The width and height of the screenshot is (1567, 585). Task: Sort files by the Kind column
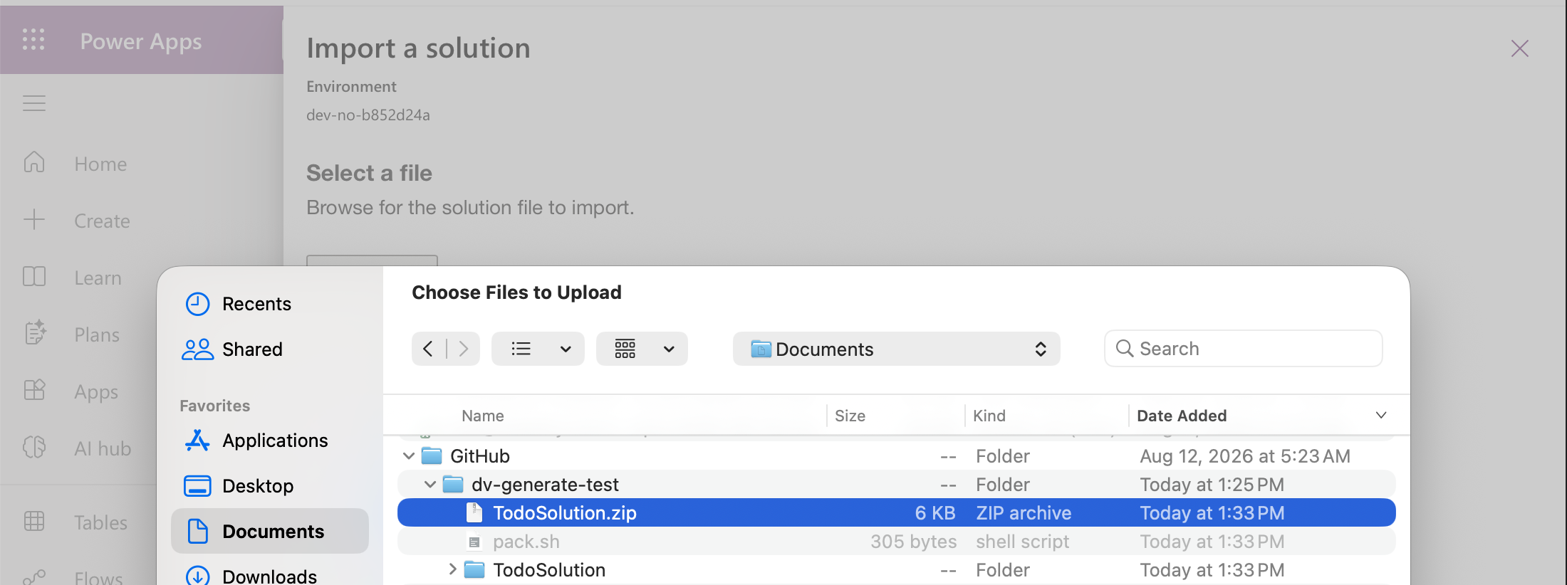pos(989,416)
